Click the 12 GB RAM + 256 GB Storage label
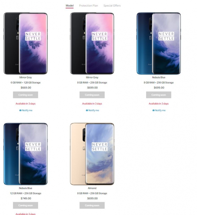The image size is (197, 215). (26, 193)
